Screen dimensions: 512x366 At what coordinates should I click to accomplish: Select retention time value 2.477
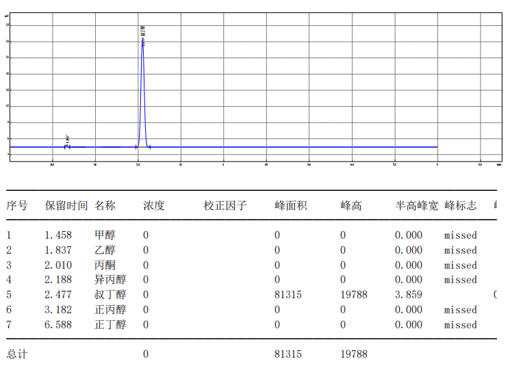58,295
